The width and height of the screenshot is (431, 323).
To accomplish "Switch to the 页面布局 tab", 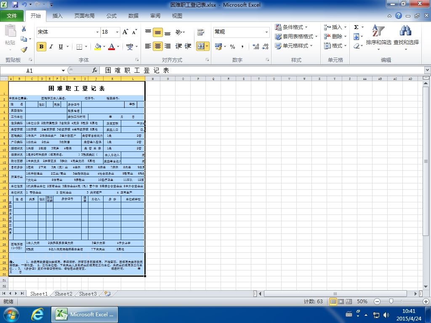I will point(84,16).
